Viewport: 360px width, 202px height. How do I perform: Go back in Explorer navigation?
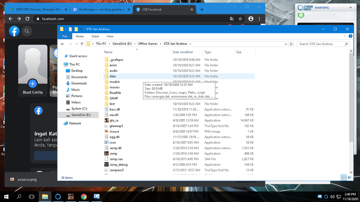pyautogui.click(x=62, y=44)
